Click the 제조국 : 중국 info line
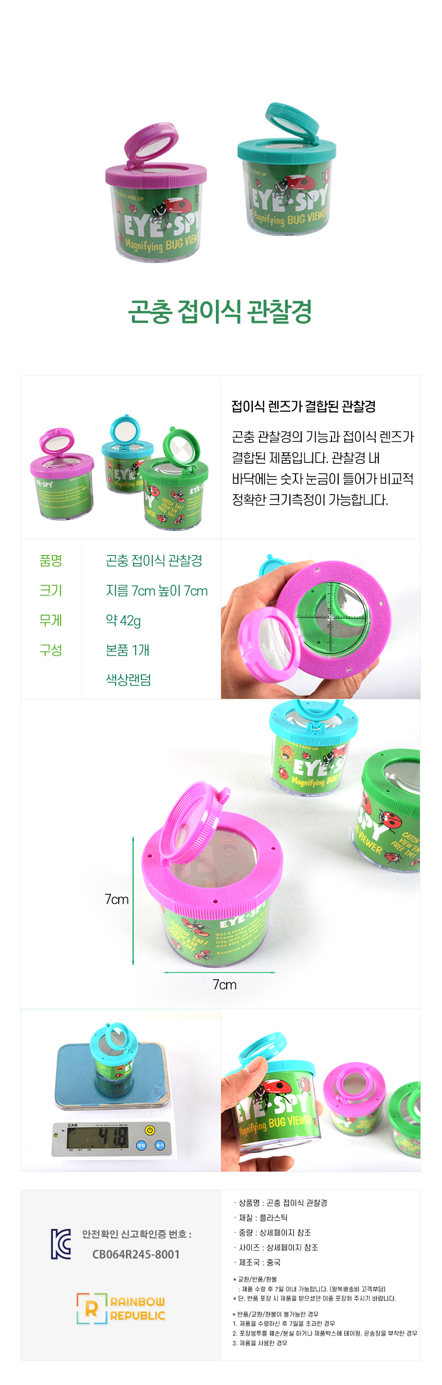The image size is (442, 1385). [x=260, y=1262]
